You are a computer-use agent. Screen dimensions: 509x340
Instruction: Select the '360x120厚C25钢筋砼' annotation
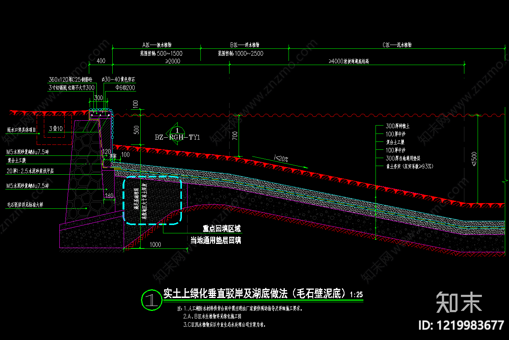pos(70,80)
